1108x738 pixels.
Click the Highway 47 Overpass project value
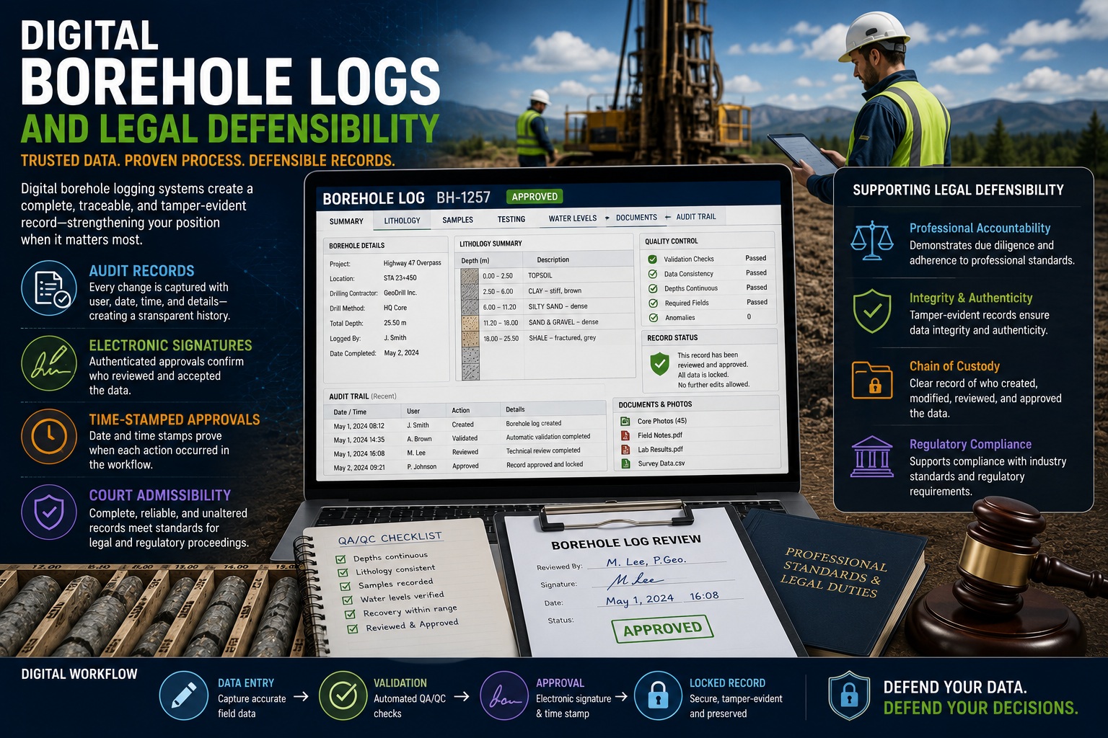point(412,263)
